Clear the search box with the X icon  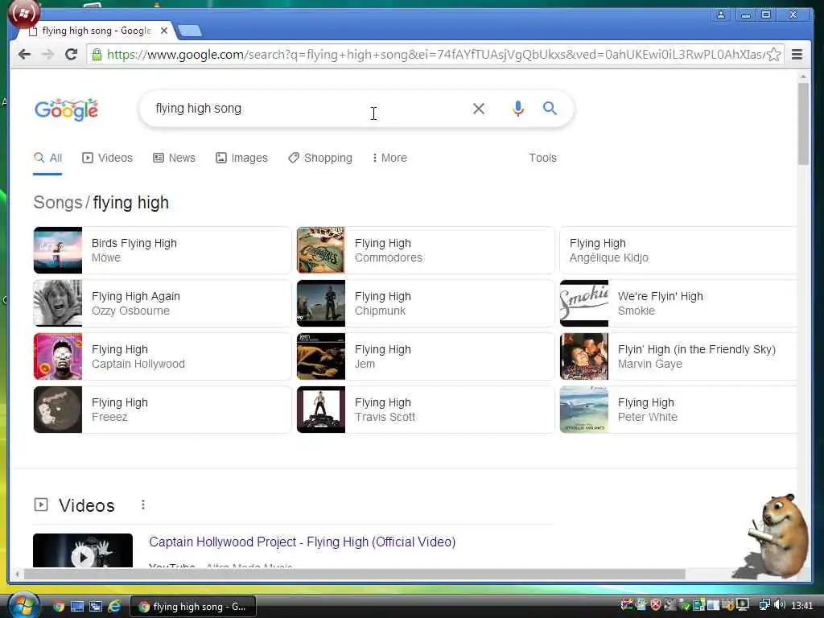click(x=478, y=109)
